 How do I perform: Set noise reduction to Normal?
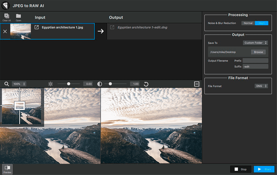click(248, 23)
